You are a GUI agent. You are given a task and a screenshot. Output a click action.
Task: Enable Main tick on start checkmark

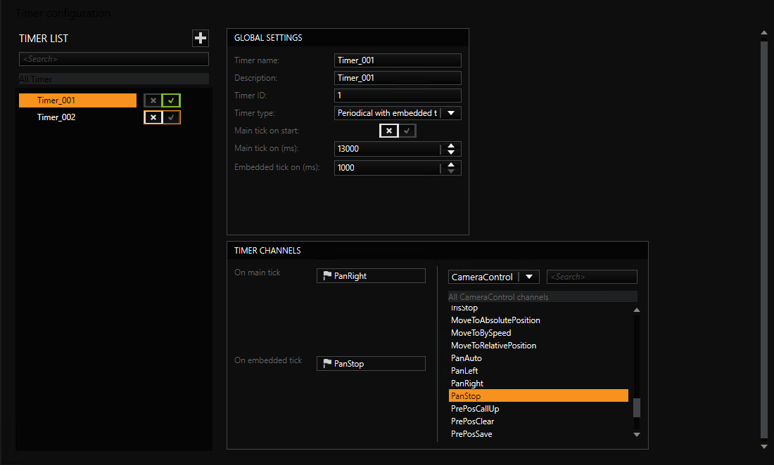(407, 131)
